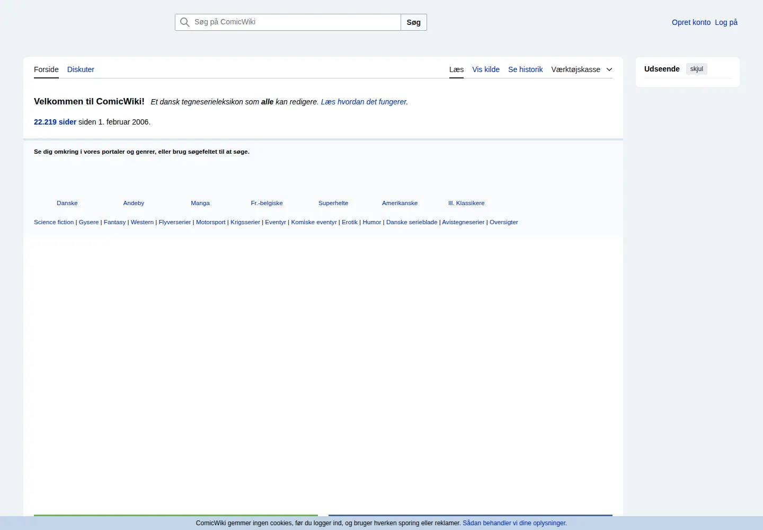Open Danske serieblade link
This screenshot has width=763, height=530.
point(412,222)
